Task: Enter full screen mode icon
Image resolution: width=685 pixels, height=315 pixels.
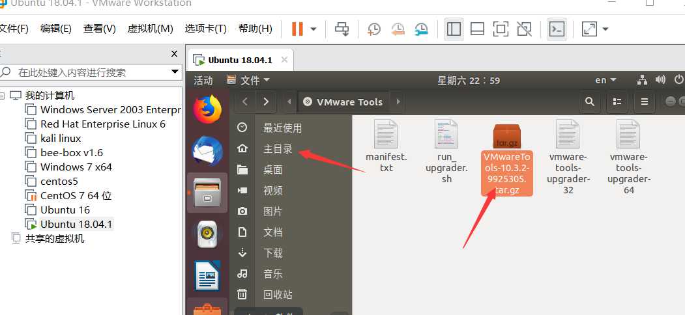Action: click(501, 29)
